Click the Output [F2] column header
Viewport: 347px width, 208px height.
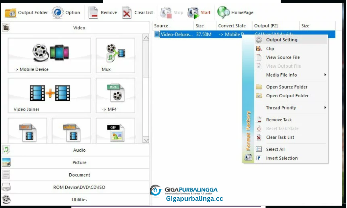pyautogui.click(x=276, y=26)
